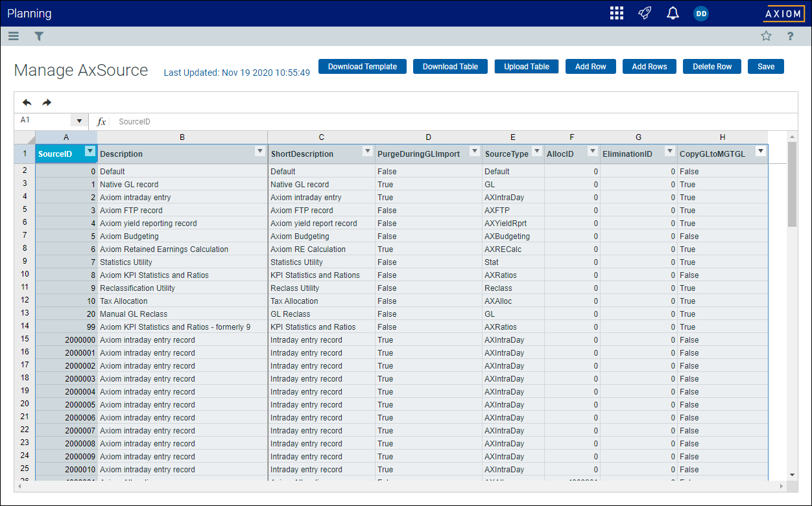The image size is (812, 506).
Task: Open the CopyGLtoMGTGL column filter dropdown
Action: tap(761, 151)
